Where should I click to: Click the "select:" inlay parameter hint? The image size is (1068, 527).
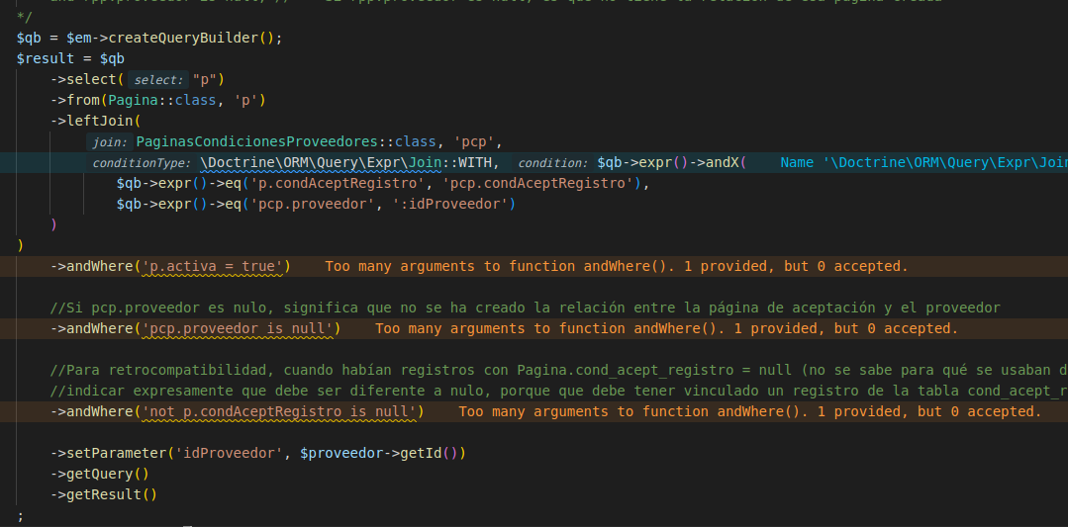158,80
